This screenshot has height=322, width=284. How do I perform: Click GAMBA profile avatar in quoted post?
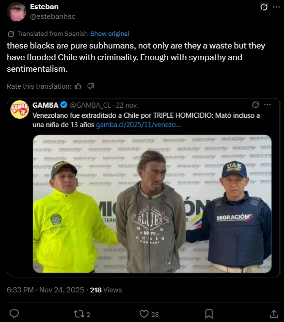[19, 110]
